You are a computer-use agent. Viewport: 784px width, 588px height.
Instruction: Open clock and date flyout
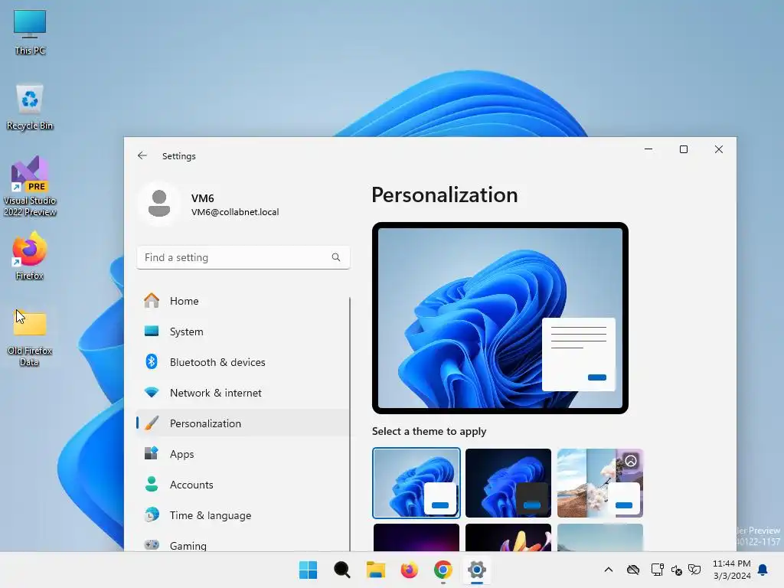(x=731, y=570)
